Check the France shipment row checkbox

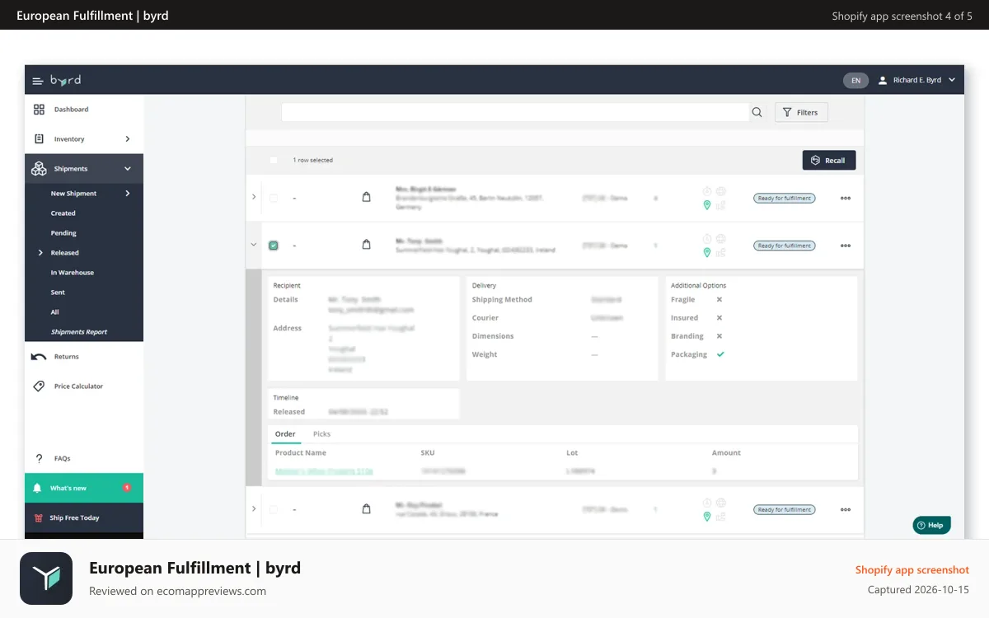click(274, 510)
